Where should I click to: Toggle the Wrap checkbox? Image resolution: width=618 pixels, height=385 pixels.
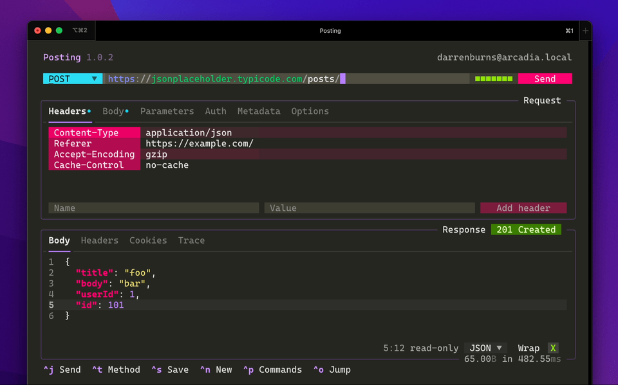click(x=553, y=348)
